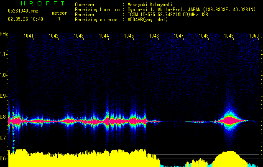Screen dimensions: 263x167
Task: Click the 1044 time marker
Action: click(104, 35)
